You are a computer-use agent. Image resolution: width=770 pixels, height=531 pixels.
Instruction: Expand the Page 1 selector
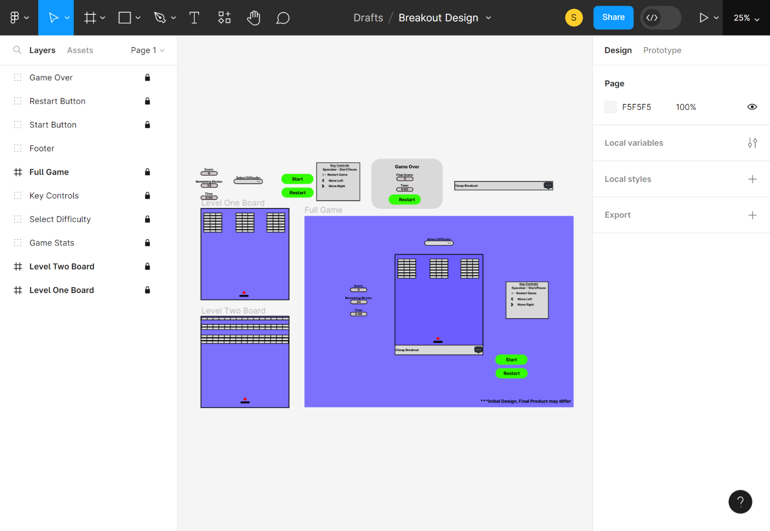(148, 50)
